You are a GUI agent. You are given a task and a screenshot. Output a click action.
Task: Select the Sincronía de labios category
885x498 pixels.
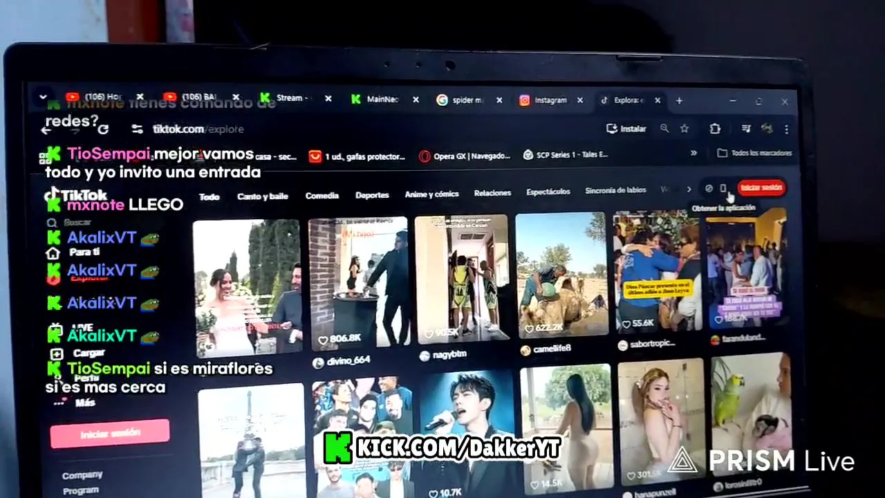[615, 190]
